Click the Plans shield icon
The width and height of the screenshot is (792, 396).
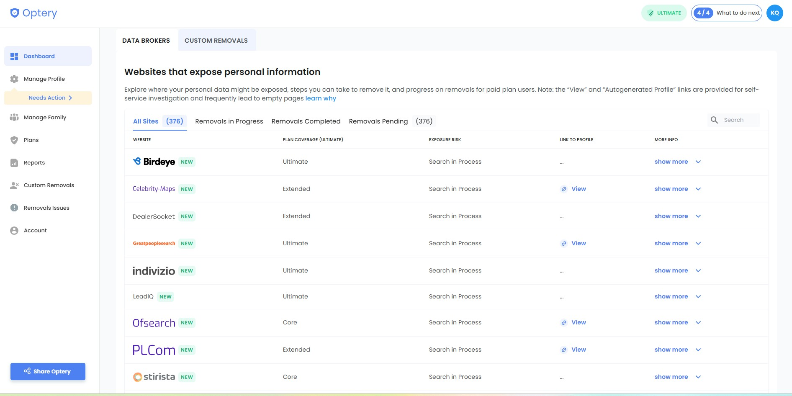14,140
